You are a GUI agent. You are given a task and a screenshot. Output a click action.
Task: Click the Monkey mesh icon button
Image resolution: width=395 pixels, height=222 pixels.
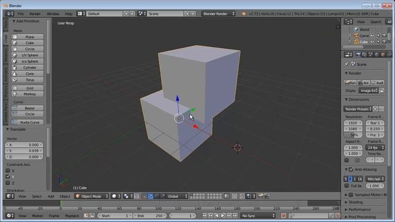[x=15, y=94]
